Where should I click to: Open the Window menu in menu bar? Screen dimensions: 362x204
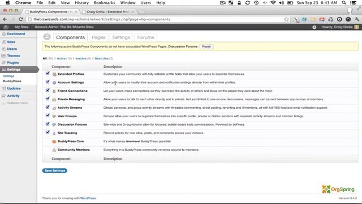pyautogui.click(x=128, y=3)
